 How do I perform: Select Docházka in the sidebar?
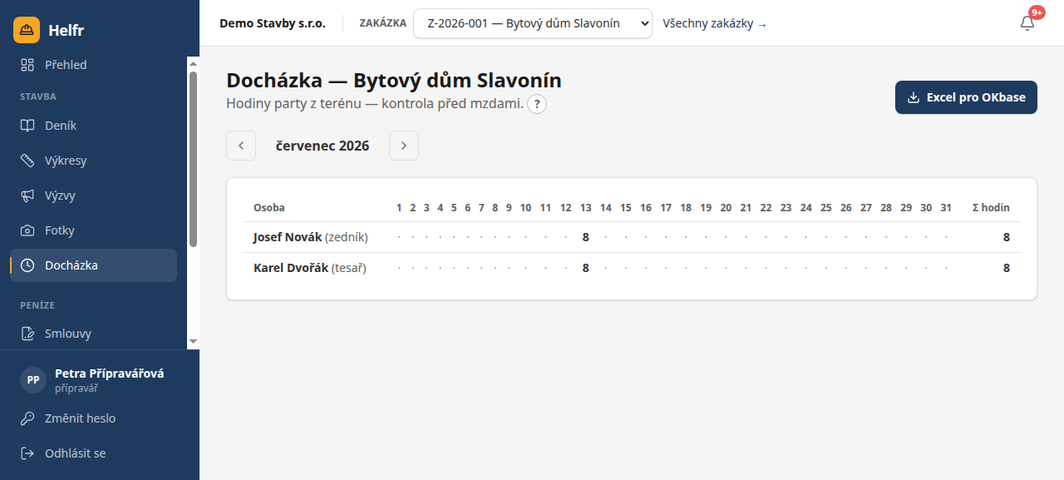(93, 265)
